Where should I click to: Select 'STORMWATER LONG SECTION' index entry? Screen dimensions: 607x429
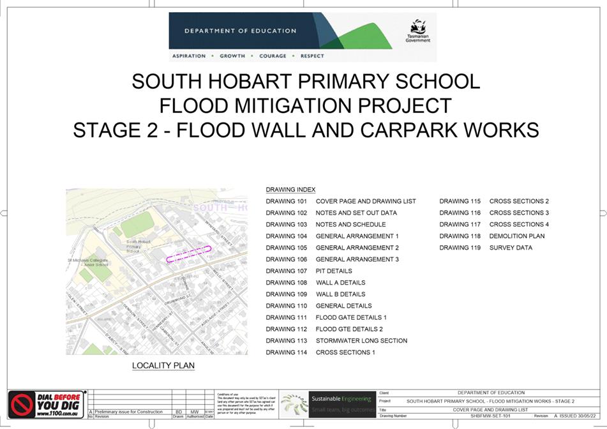(361, 341)
